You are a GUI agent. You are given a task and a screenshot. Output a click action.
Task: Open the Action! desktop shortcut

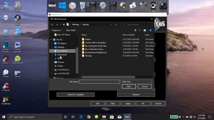point(6,60)
